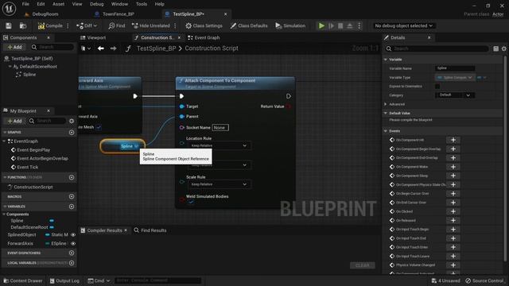Add new event dispatcher with plus

pyautogui.click(x=72, y=253)
